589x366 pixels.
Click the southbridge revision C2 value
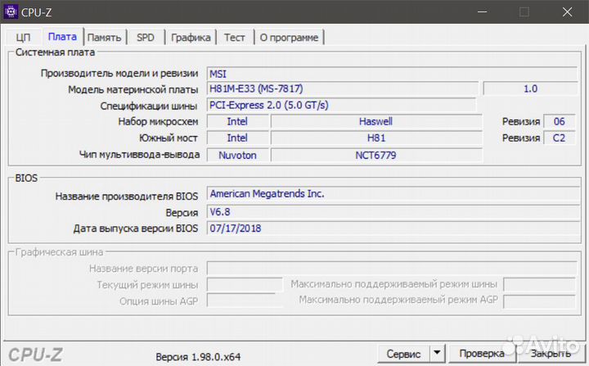tap(559, 138)
